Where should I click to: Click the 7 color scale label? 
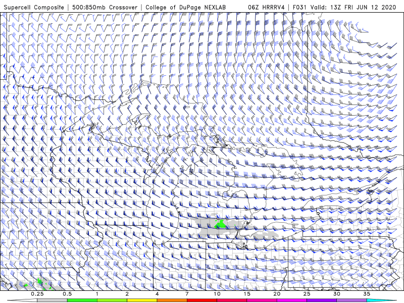tap(187, 294)
